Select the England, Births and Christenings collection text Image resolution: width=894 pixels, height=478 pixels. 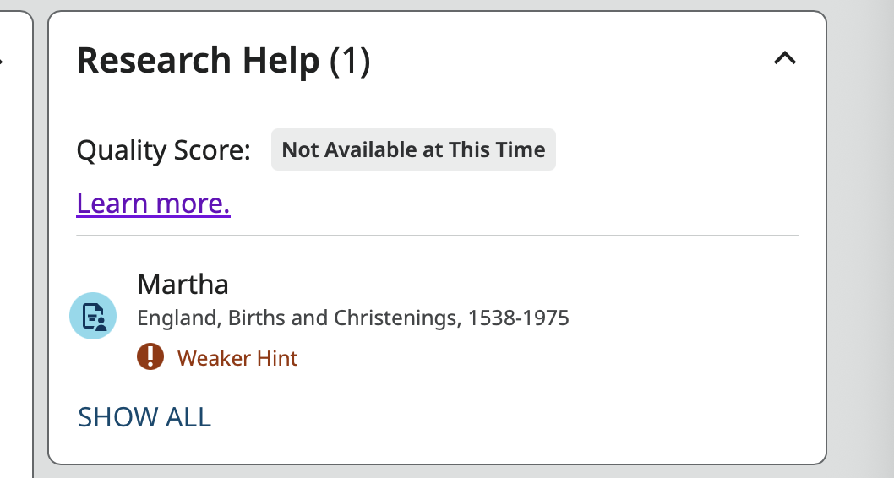[x=353, y=318]
